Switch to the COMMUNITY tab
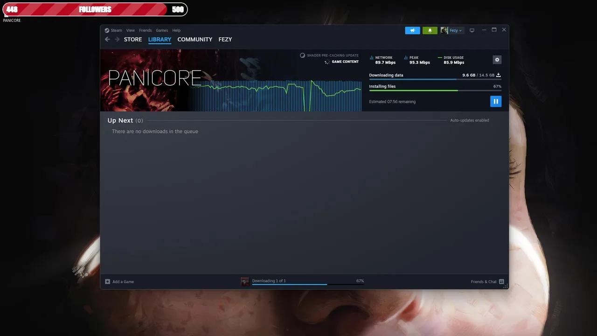Screen dimensions: 597x336 195,39
